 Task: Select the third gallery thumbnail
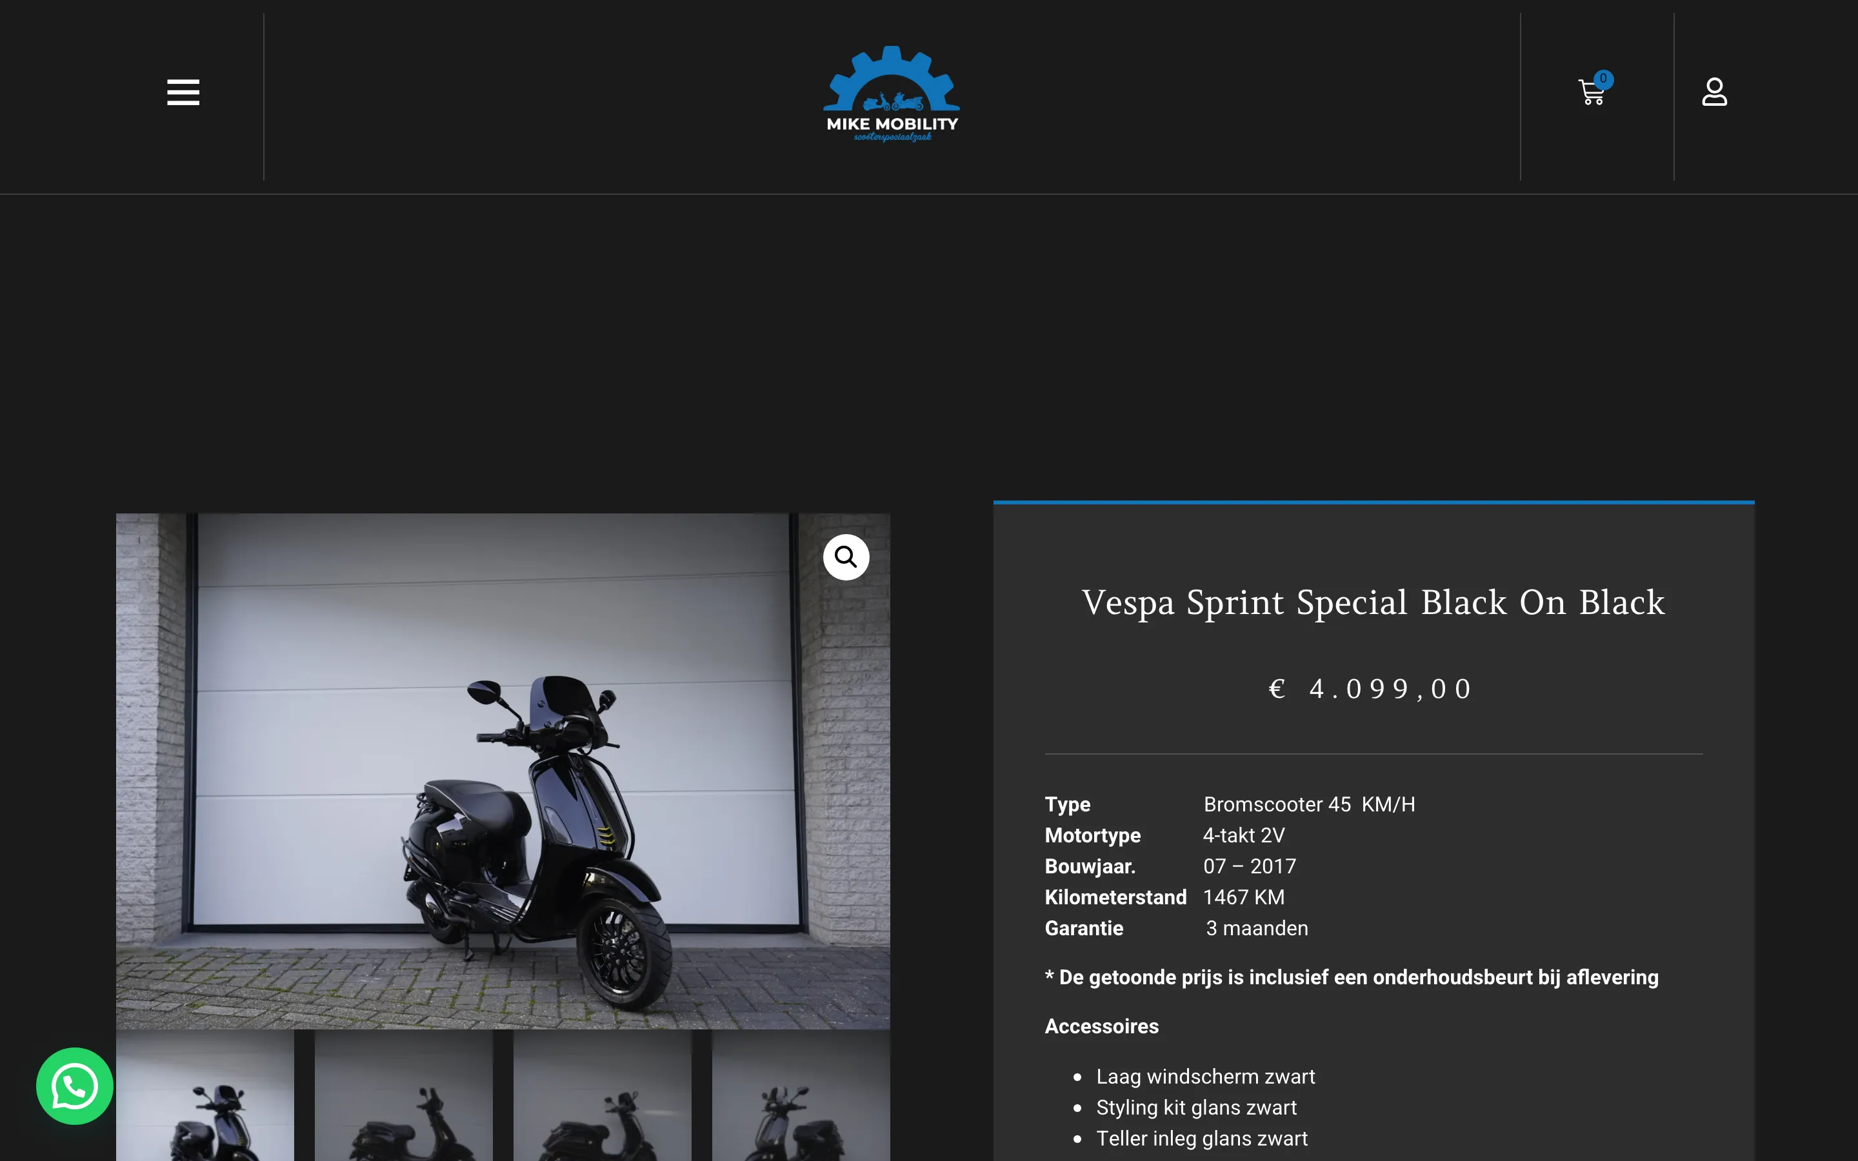603,1096
